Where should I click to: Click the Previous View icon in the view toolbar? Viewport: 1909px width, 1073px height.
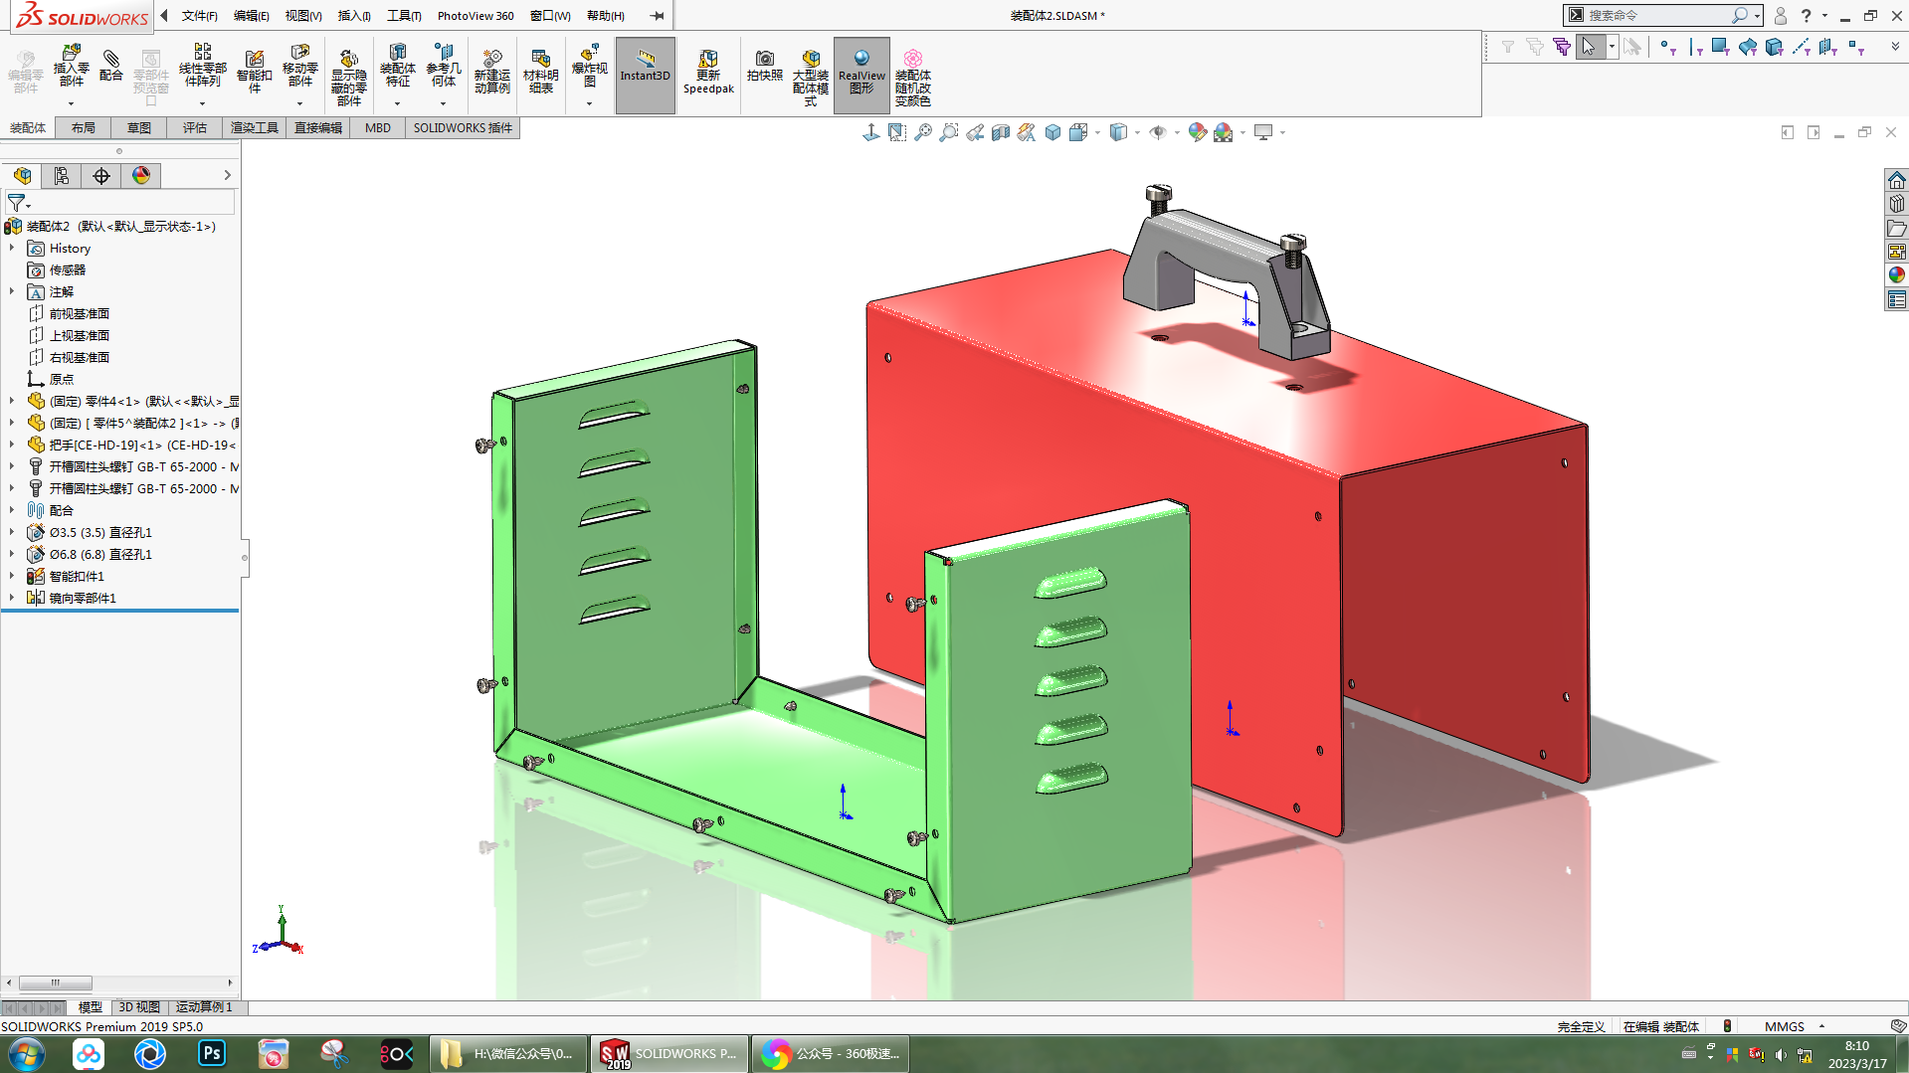[975, 132]
